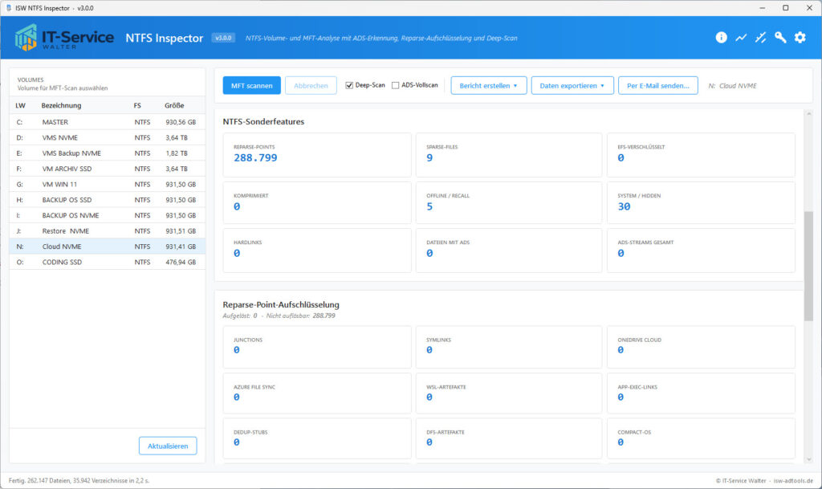Click the status text "Fertig. 262.147 Dateien"
The width and height of the screenshot is (822, 489).
[x=40, y=481]
